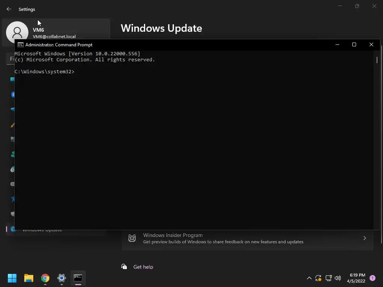Click the Get help headset icon

pos(124,266)
